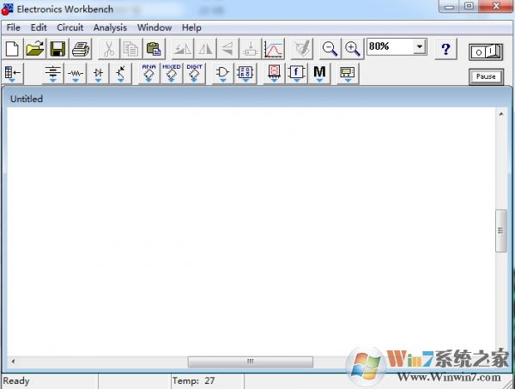Zoom out with the magnifier minus icon

coord(330,50)
